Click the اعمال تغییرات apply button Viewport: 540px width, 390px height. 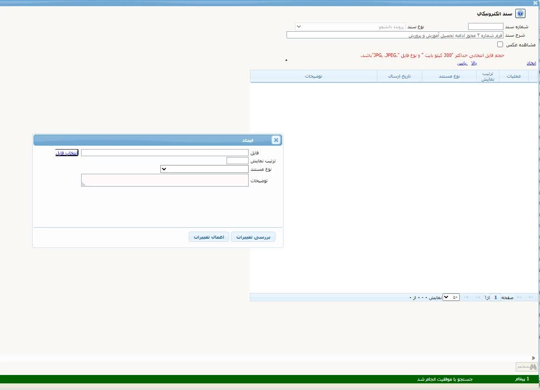(209, 237)
